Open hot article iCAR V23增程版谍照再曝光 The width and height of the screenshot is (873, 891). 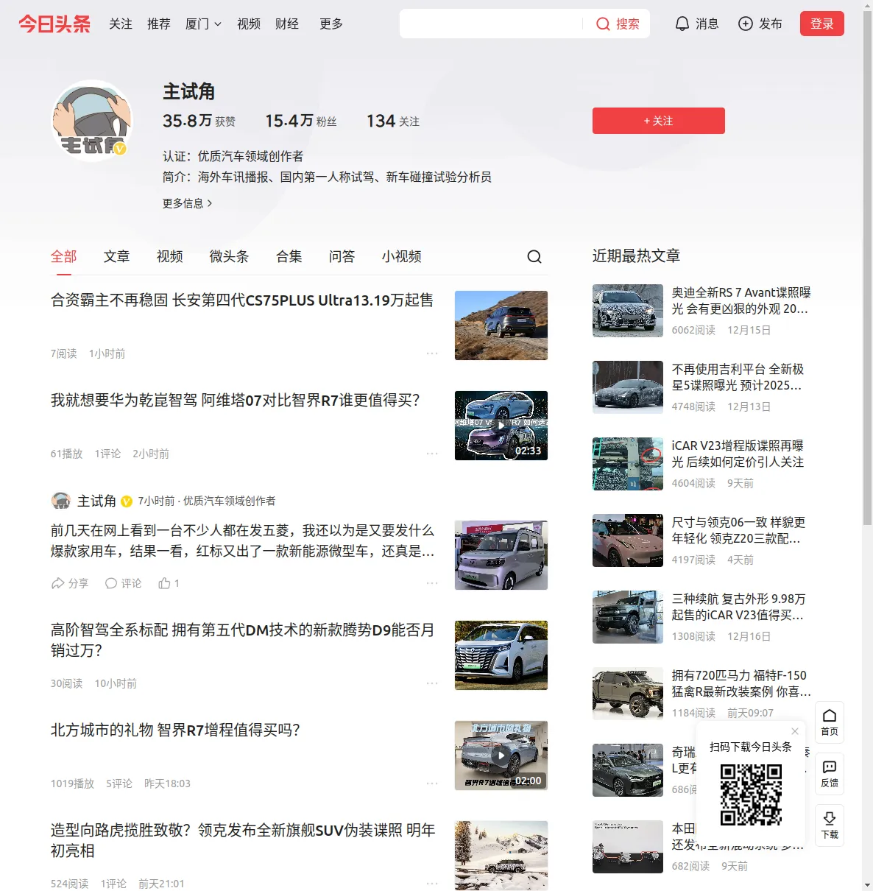coord(738,454)
